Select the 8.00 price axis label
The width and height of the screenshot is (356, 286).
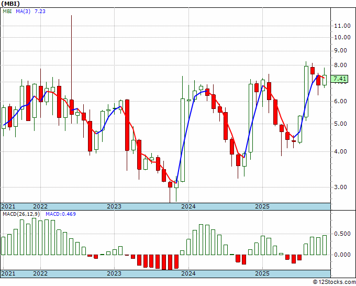(341, 65)
